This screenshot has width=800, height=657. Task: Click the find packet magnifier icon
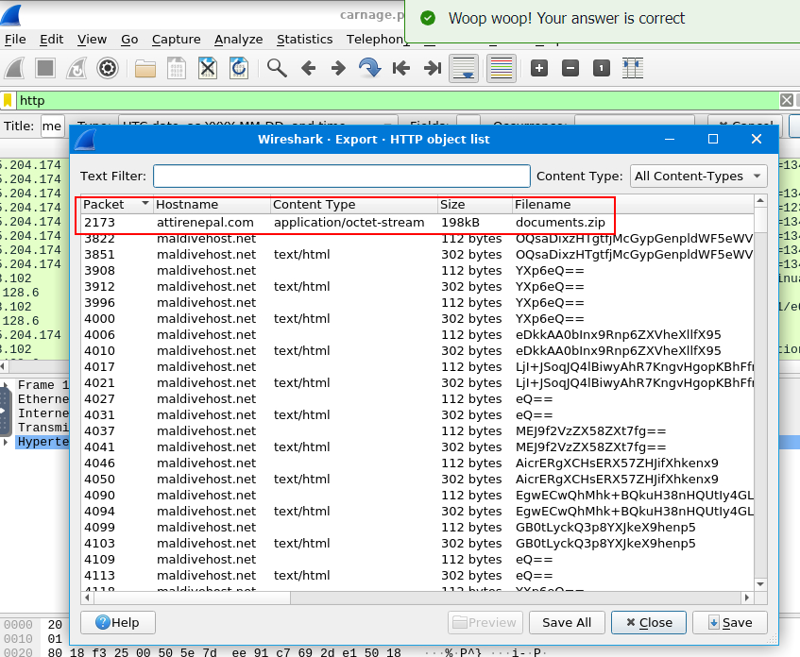[277, 68]
